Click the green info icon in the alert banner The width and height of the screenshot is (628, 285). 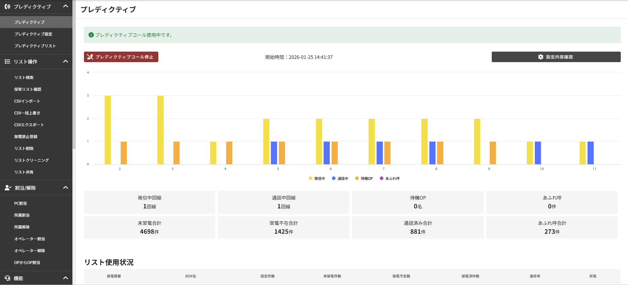pos(91,35)
